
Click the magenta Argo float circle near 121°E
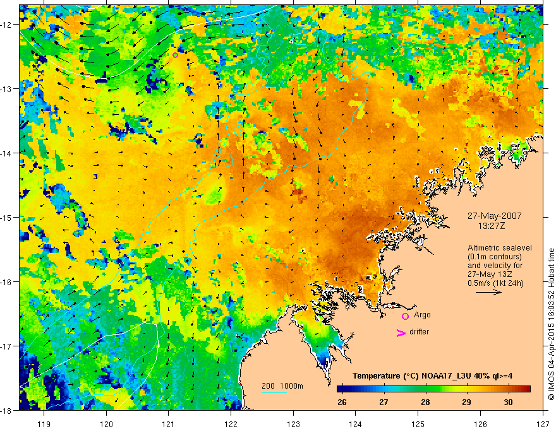tap(175, 55)
